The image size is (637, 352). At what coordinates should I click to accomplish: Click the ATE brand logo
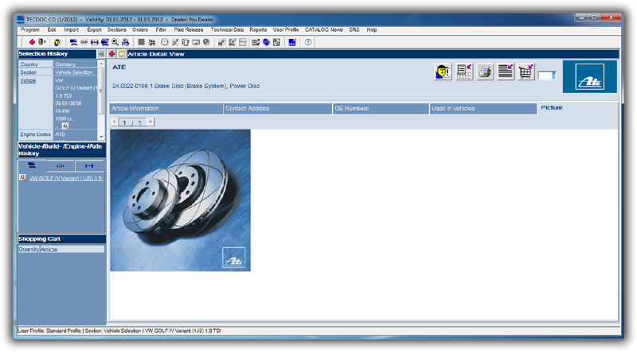pos(590,76)
